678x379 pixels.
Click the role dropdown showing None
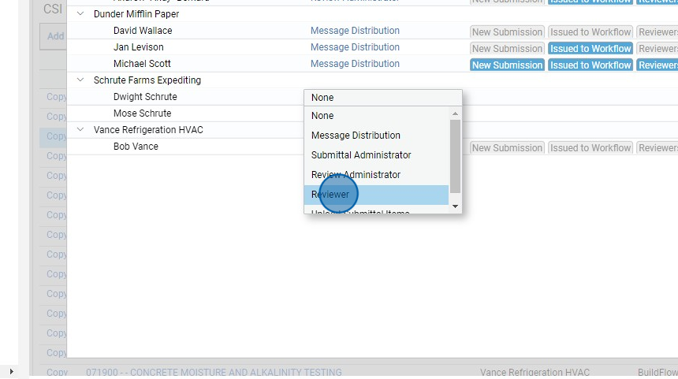[383, 98]
